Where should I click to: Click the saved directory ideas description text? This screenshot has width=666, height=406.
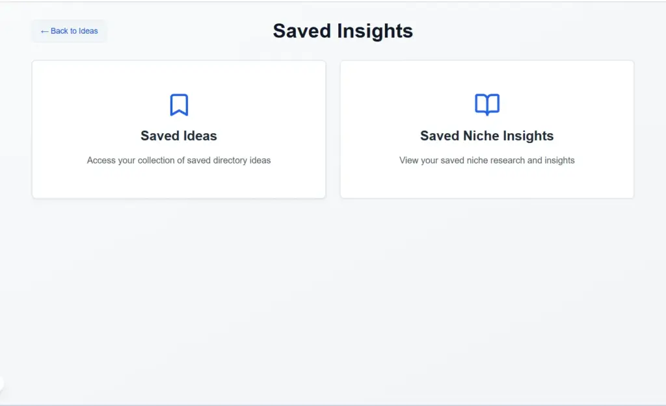[x=178, y=160]
